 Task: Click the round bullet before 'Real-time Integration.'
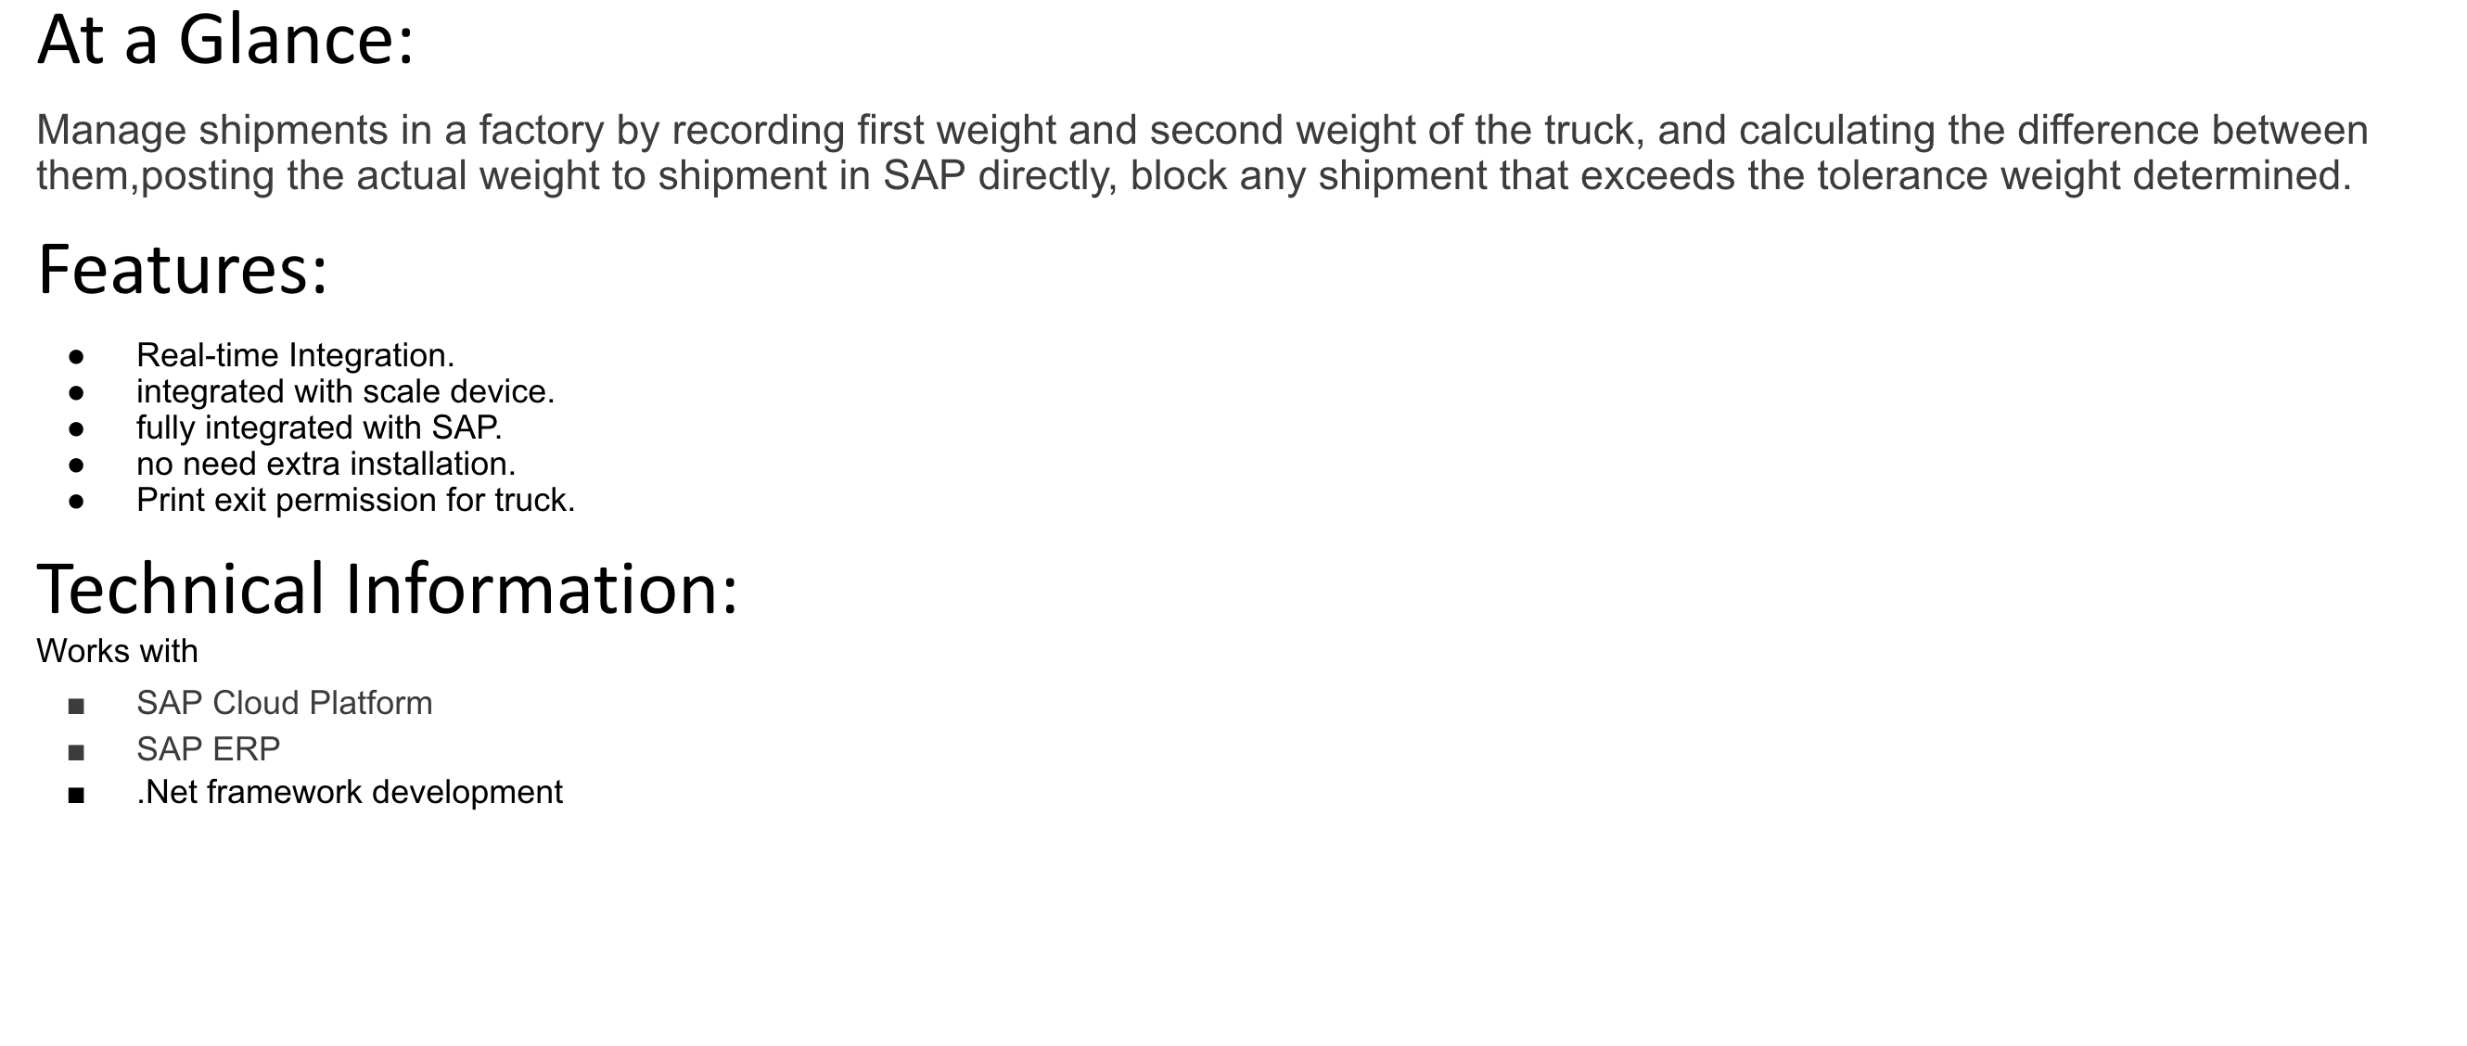click(77, 357)
